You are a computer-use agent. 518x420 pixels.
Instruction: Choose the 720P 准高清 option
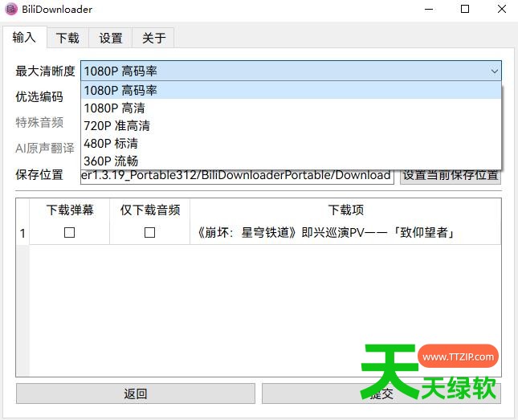291,125
